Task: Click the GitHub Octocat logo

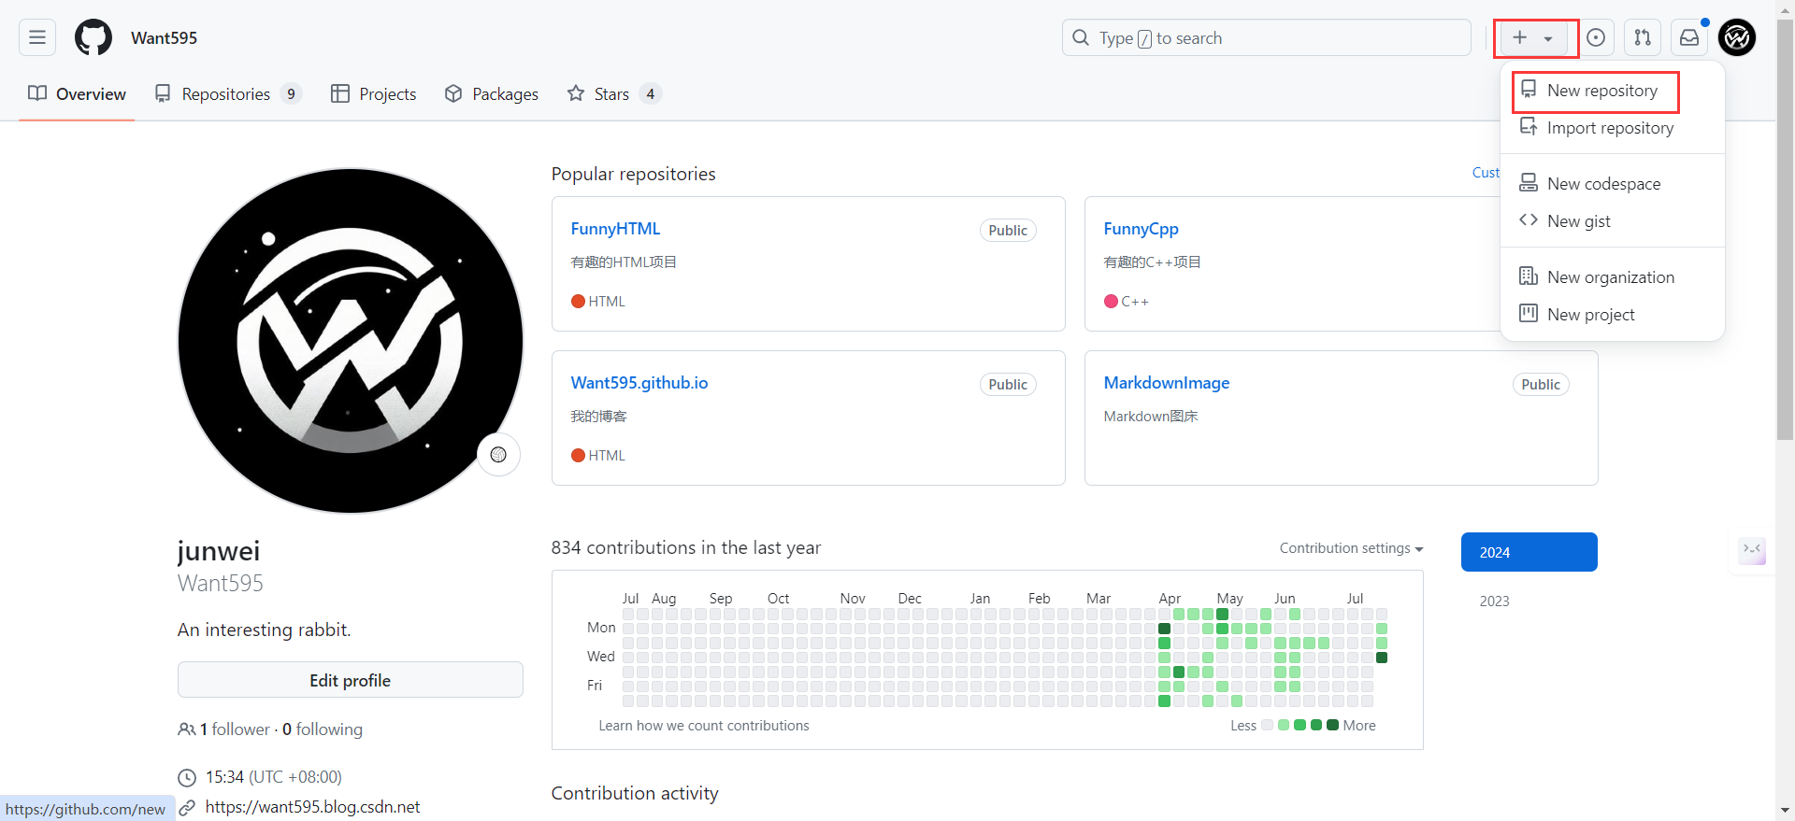Action: (93, 37)
